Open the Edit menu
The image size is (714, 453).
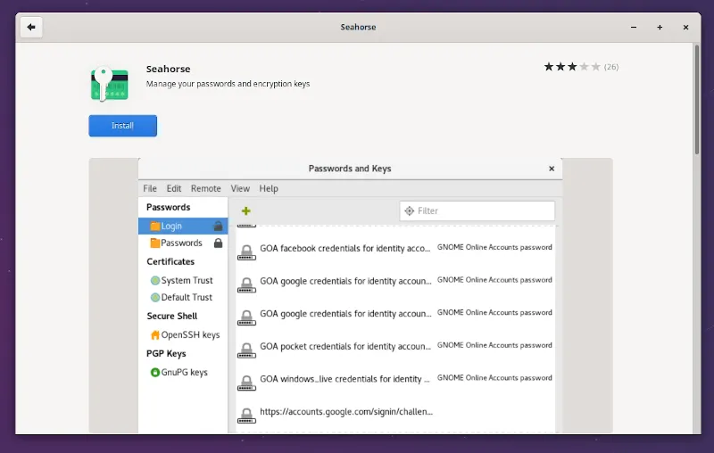[174, 189]
